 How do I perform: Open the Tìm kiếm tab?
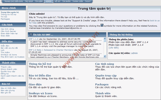(x=39, y=1)
